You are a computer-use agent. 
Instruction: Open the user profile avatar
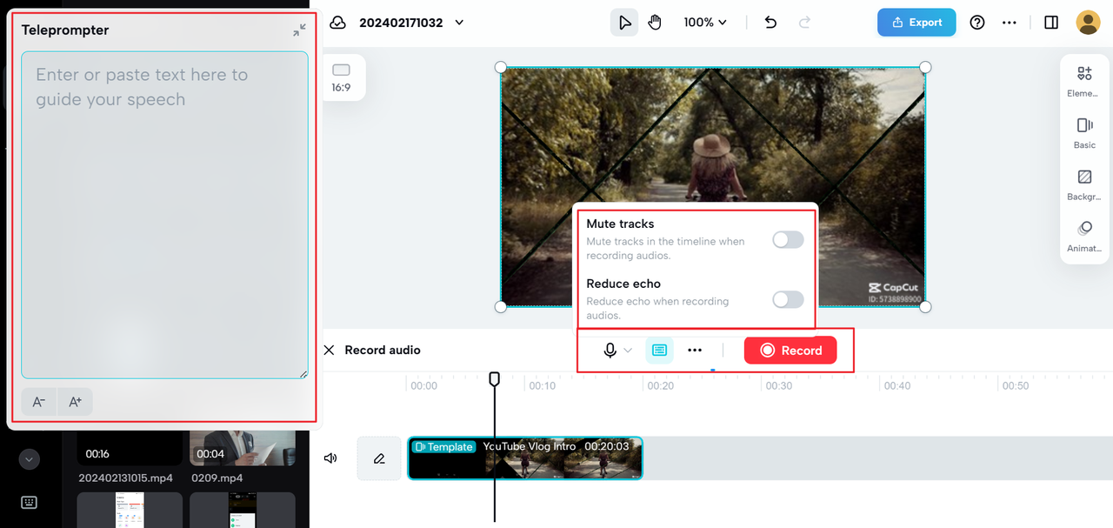point(1088,23)
